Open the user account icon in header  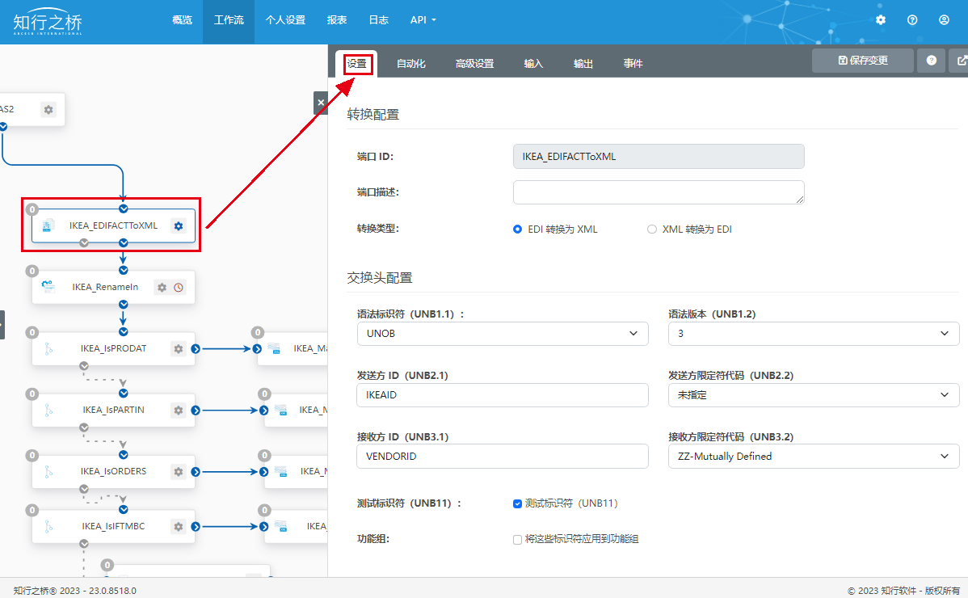(x=944, y=20)
